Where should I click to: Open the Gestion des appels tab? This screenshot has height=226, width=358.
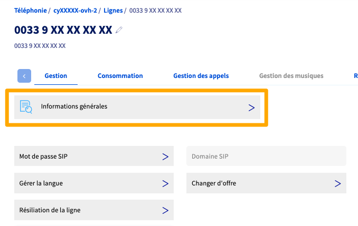[201, 76]
